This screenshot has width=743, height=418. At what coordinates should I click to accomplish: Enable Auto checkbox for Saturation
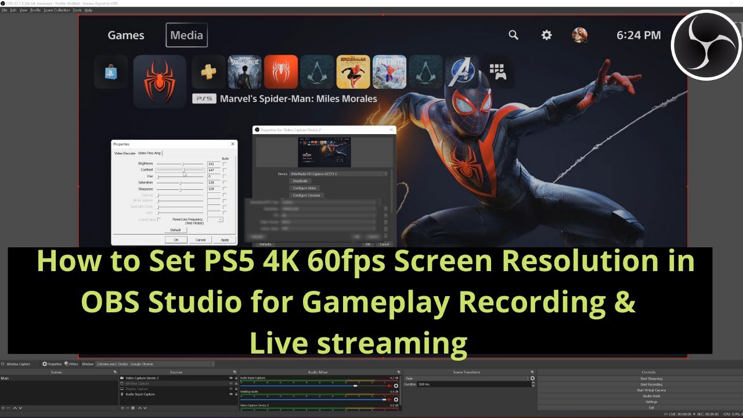click(225, 182)
